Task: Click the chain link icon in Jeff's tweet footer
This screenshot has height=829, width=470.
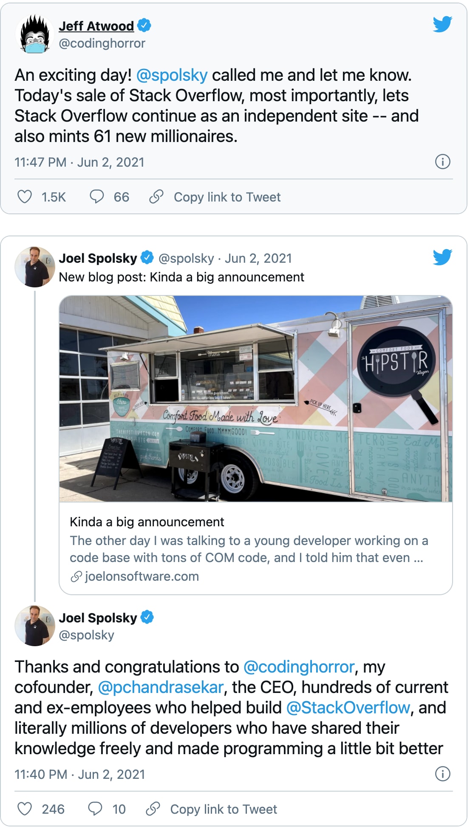Action: click(x=156, y=196)
